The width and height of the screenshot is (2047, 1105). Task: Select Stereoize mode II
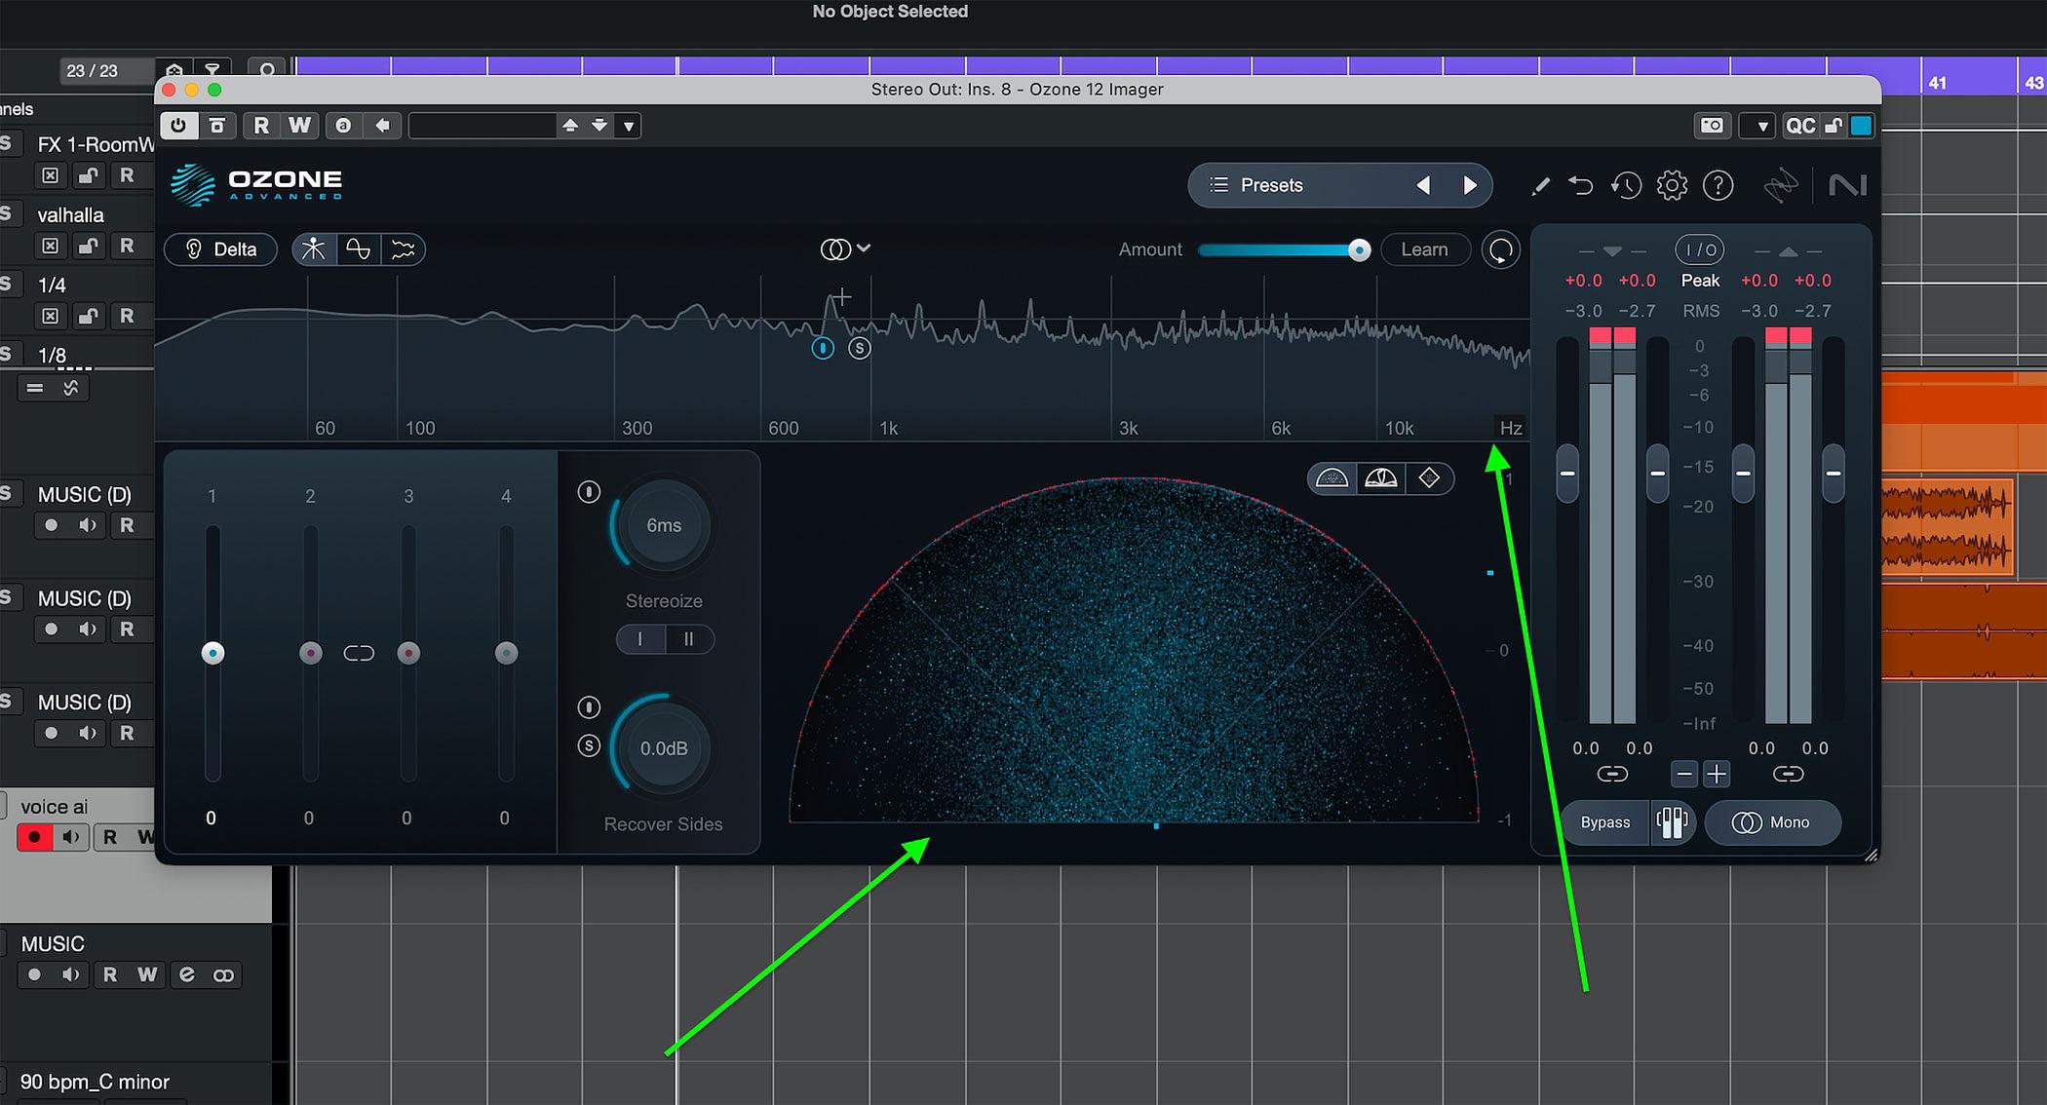point(689,639)
